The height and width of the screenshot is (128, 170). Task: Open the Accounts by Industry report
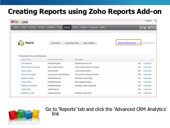tap(29, 75)
